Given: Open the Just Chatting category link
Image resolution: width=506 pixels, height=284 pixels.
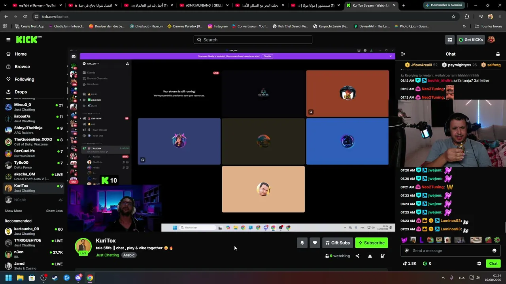Looking at the screenshot, I should tap(107, 255).
